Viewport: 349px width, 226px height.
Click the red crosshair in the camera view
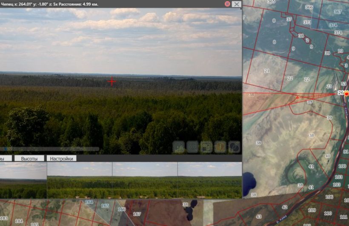(112, 81)
